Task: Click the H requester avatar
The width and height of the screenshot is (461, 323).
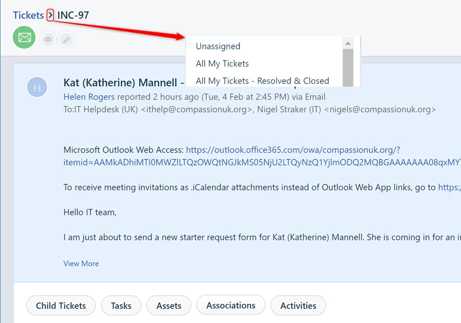Action: (x=37, y=88)
